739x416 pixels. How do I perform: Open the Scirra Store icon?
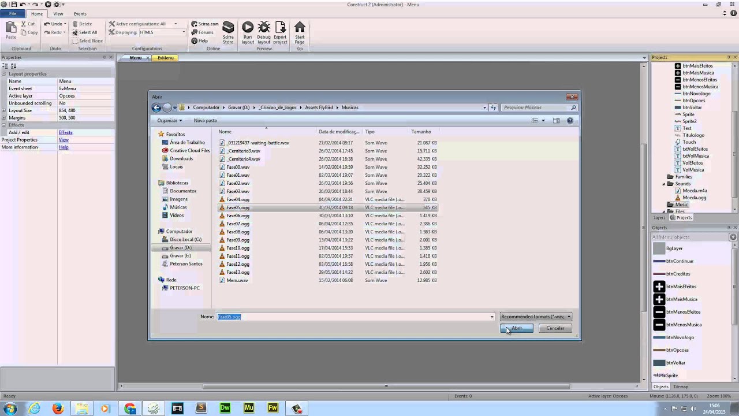click(228, 32)
